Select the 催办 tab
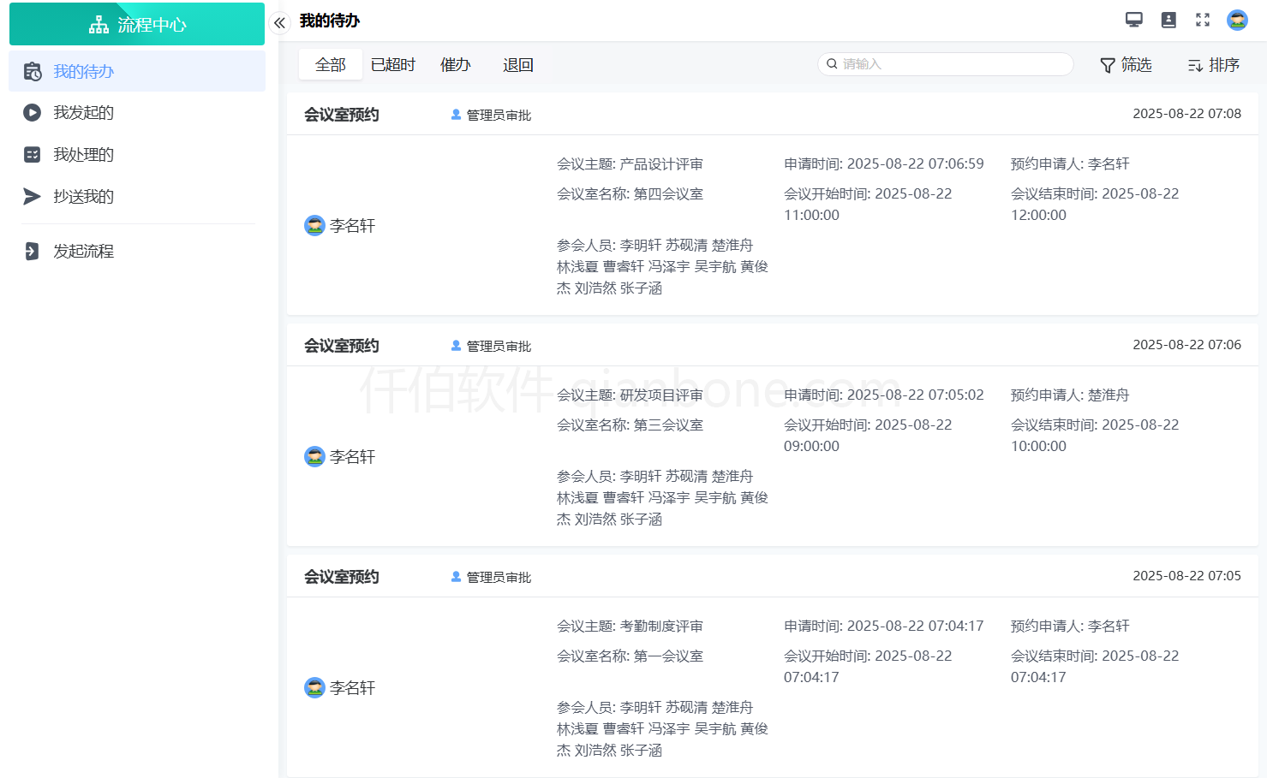 [455, 65]
